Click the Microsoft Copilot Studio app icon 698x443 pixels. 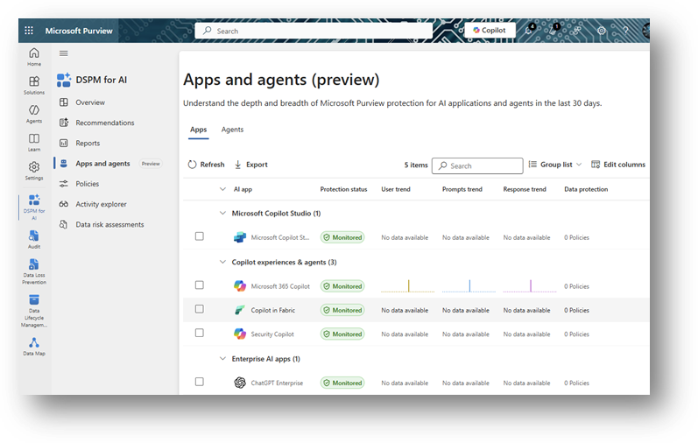(x=240, y=237)
